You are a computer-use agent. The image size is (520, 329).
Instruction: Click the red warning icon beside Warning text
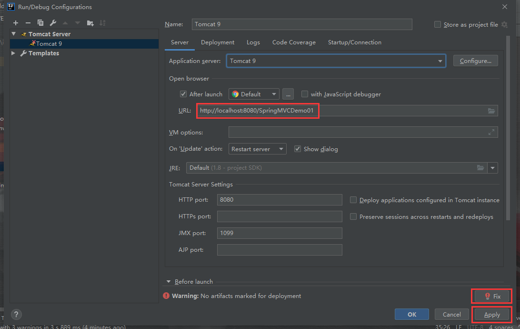tap(166, 296)
